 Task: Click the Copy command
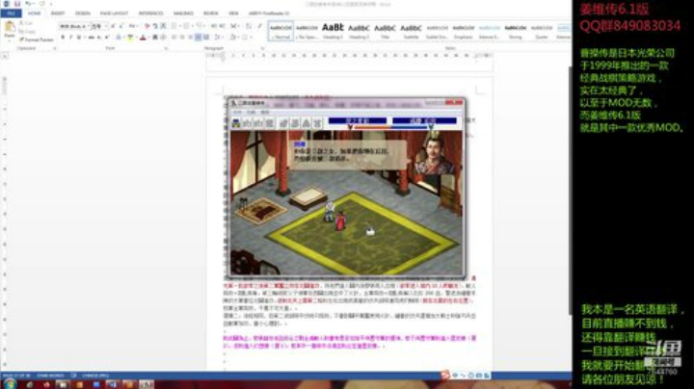point(27,32)
